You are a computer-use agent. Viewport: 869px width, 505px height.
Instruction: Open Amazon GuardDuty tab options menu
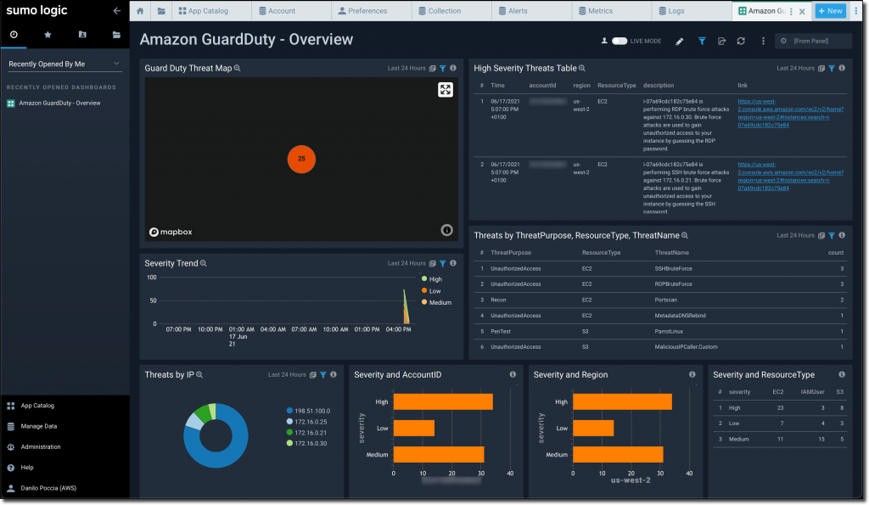pyautogui.click(x=791, y=11)
